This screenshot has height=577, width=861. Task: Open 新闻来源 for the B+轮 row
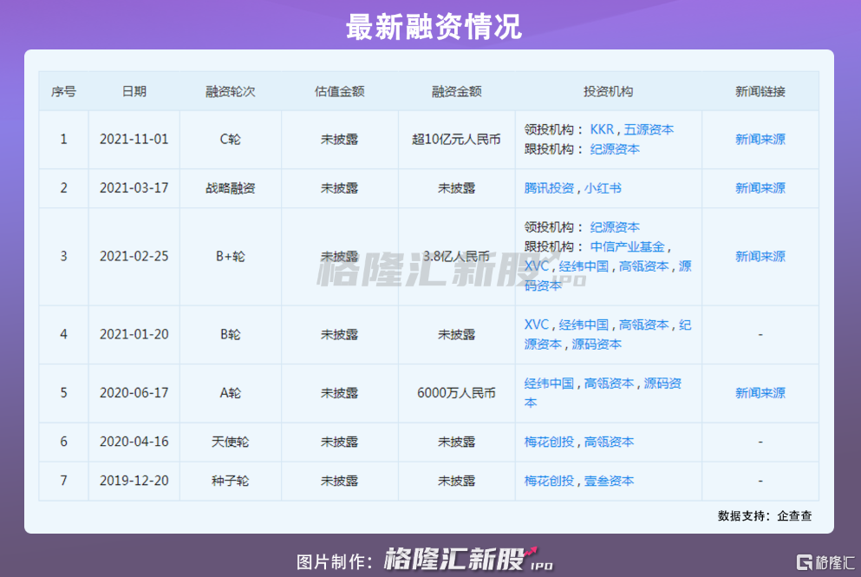pyautogui.click(x=760, y=256)
